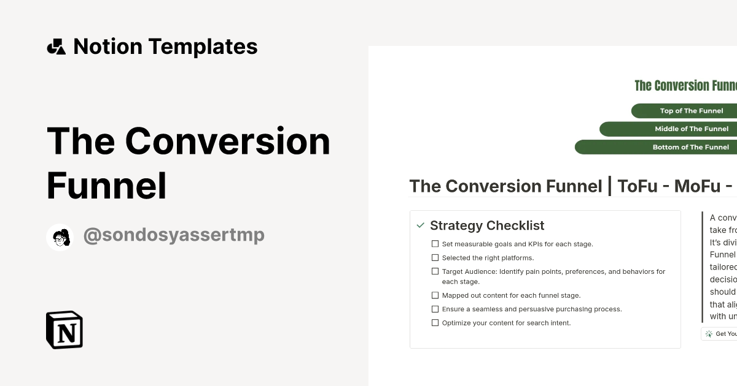Click the green check icon beside Strategy Checklist

tap(420, 225)
